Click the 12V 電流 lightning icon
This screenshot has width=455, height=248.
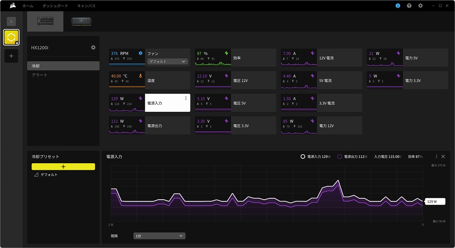click(x=312, y=53)
